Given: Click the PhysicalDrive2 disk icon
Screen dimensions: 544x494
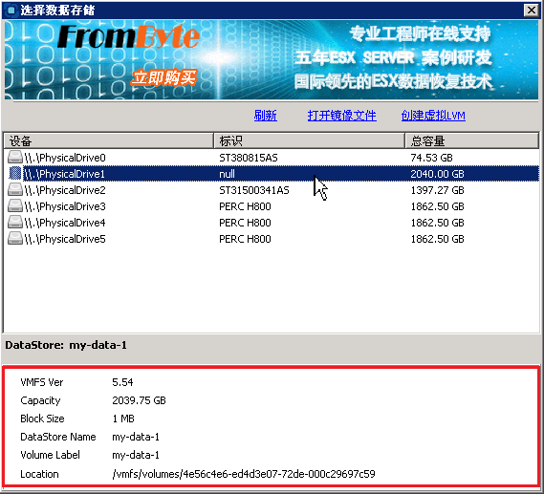Looking at the screenshot, I should coord(15,190).
